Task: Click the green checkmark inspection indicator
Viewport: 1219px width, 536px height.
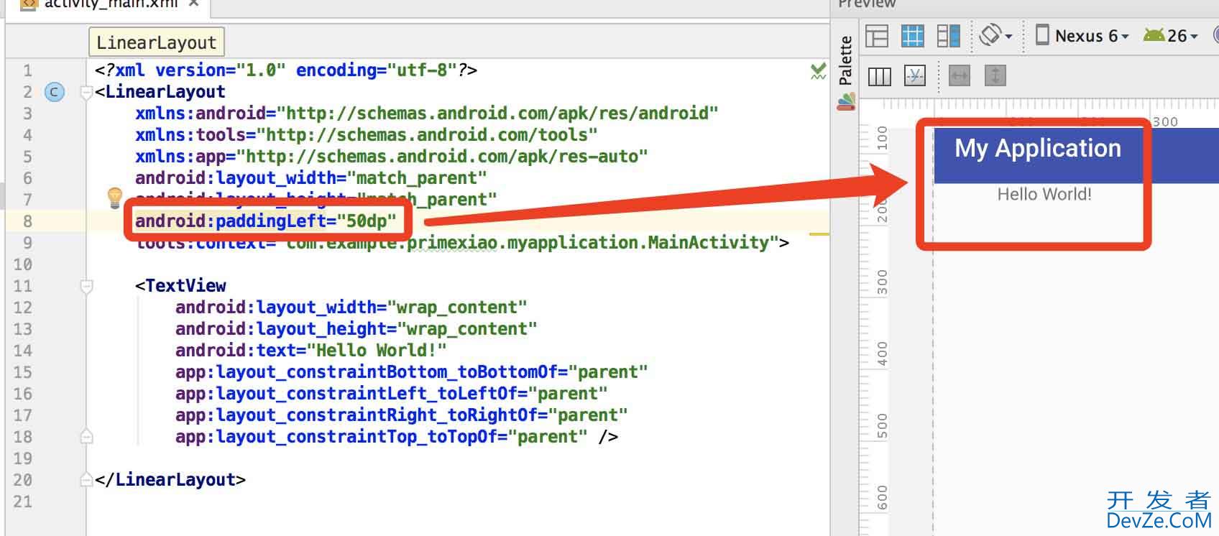Action: point(818,70)
